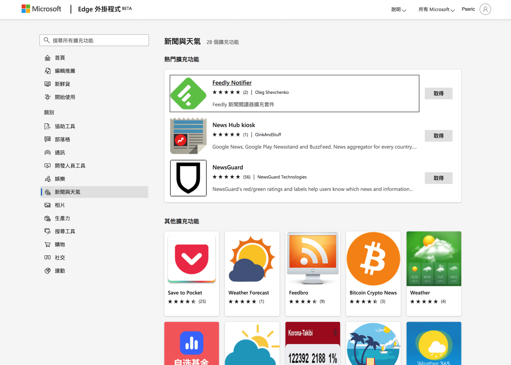Click the 編輯推薦 sidebar icon

tap(48, 71)
